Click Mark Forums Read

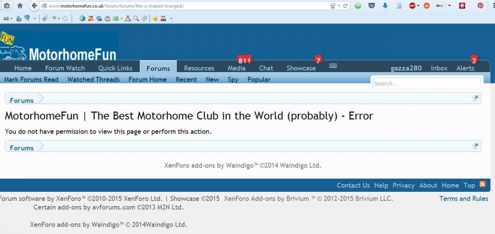pos(31,79)
